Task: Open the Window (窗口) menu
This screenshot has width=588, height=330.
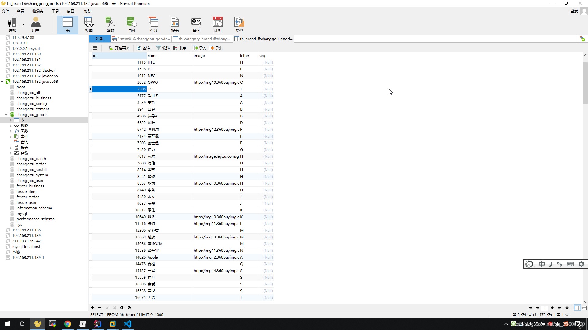Action: click(x=71, y=11)
